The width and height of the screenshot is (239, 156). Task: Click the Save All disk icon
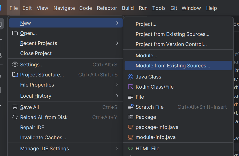point(15,107)
